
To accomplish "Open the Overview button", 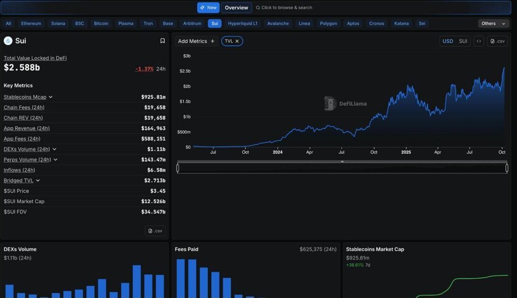I will (x=236, y=8).
